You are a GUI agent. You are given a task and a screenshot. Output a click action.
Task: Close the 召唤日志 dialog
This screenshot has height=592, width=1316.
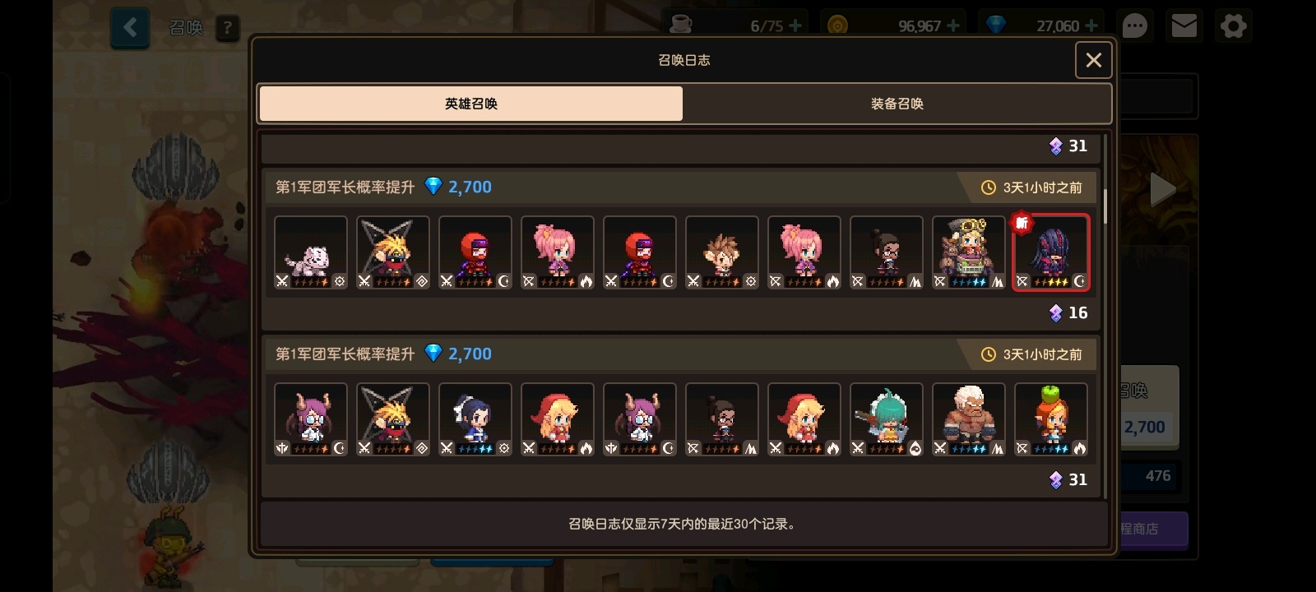pos(1093,60)
